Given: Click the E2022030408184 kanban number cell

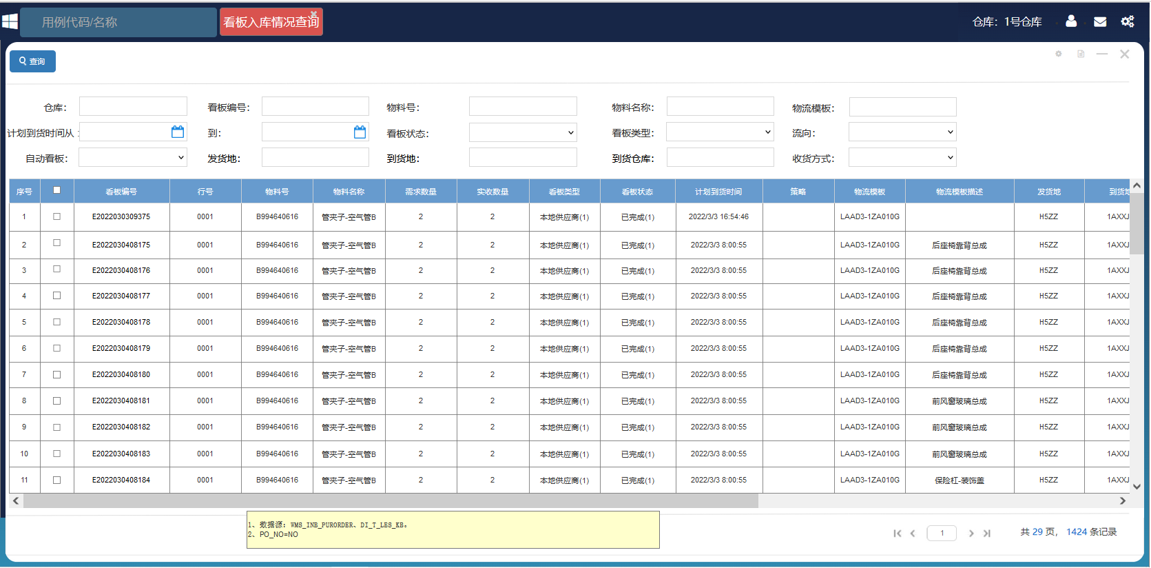Looking at the screenshot, I should (121, 480).
